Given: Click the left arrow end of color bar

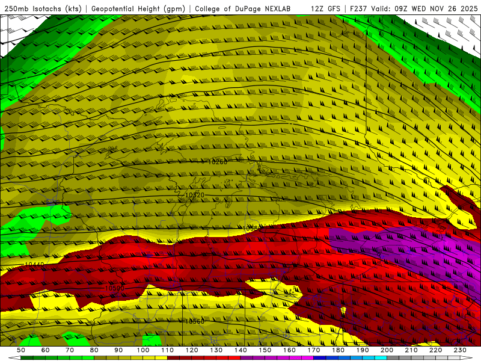Looking at the screenshot, I should coord(14,357).
